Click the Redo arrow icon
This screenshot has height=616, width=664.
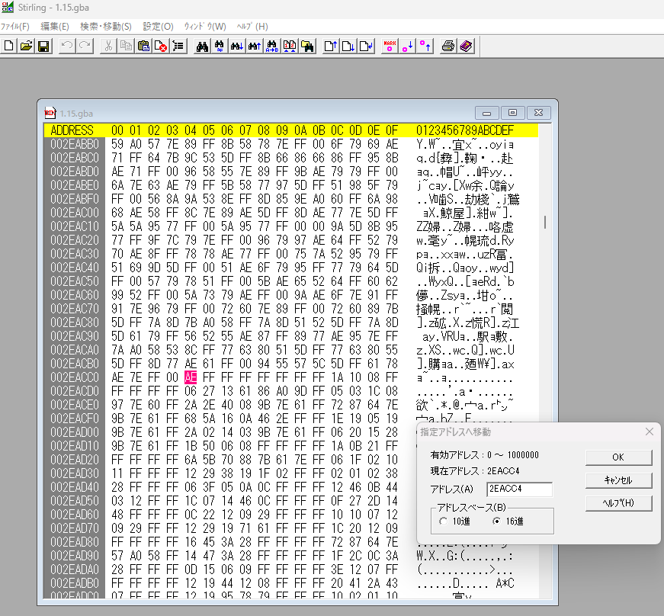point(85,46)
